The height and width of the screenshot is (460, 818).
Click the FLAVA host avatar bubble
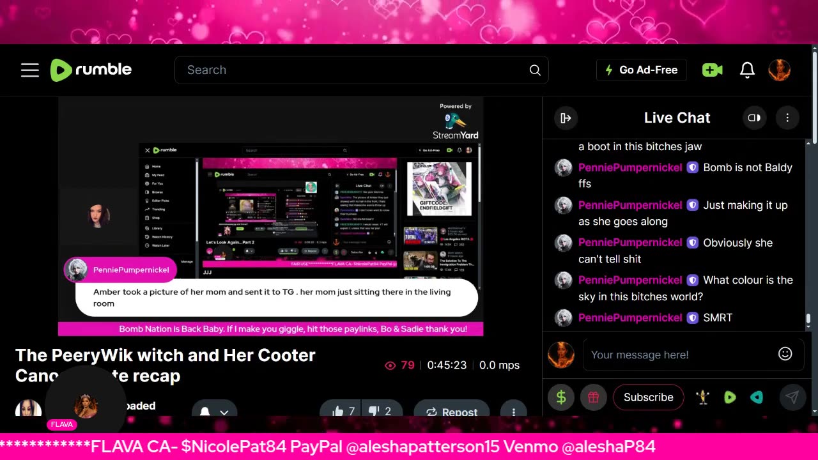(86, 406)
